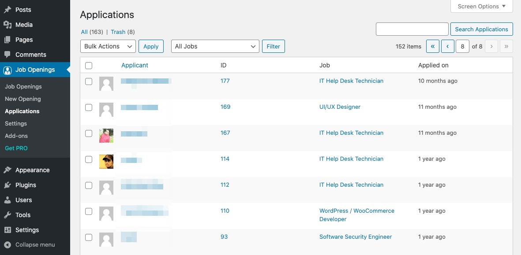Click the Media icon in sidebar
Screen dimensions: 521x255
7,25
